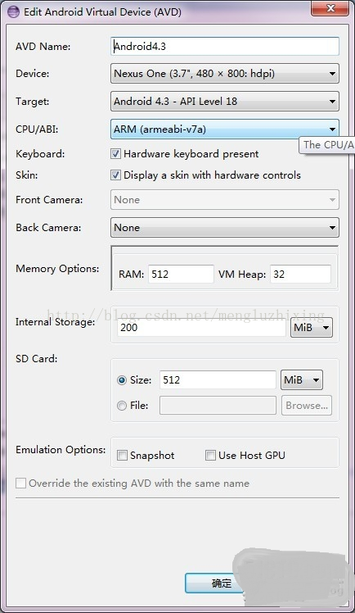Open SD Card size MiB unit dropdown
355x613 pixels.
coord(302,379)
